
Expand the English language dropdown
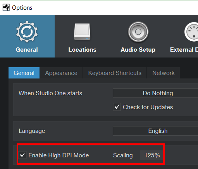[155, 131]
